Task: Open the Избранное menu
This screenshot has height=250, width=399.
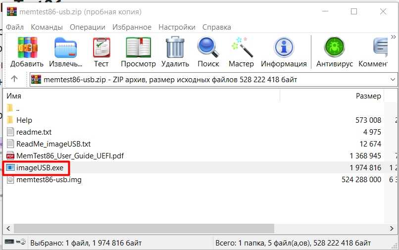Action: coord(132,27)
